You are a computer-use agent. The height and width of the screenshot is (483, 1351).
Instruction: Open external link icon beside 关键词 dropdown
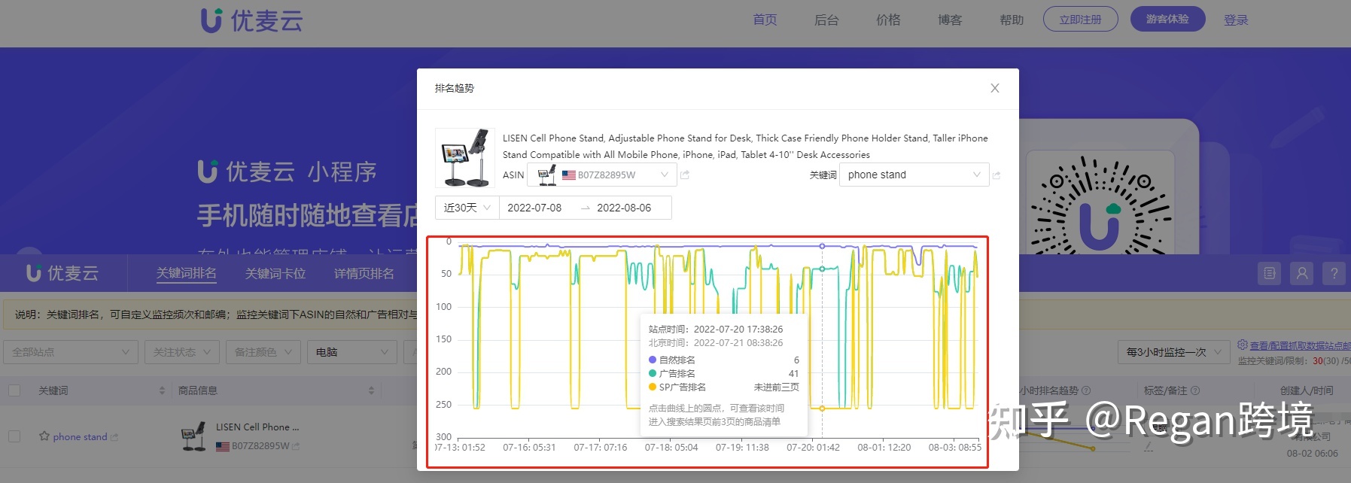pos(997,175)
